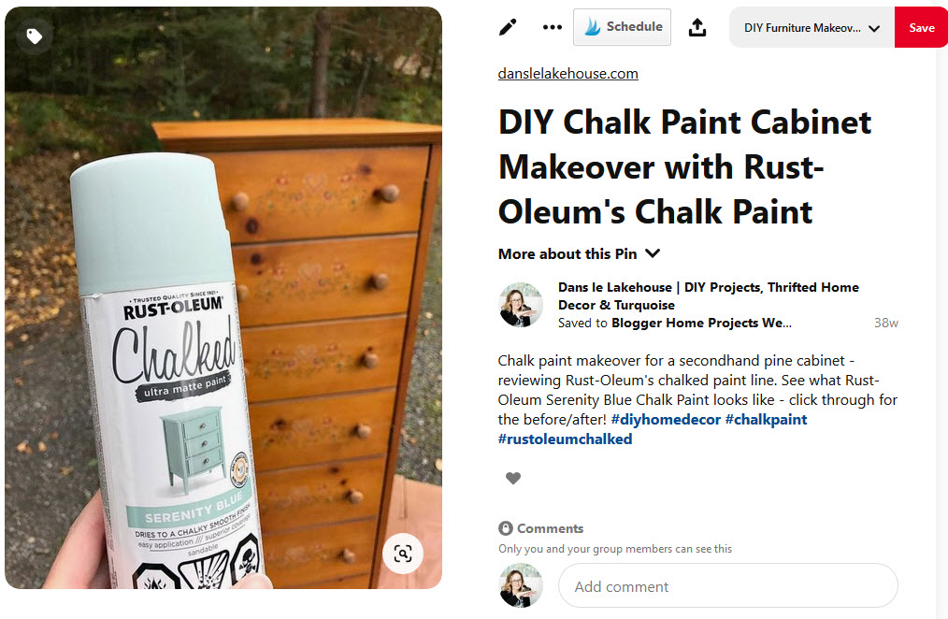Open the danslelakehouse.com link
Image resolution: width=948 pixels, height=619 pixels.
point(567,74)
